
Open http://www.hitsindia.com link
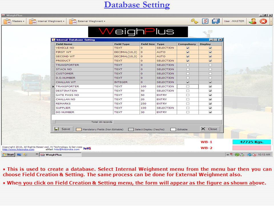18,149
